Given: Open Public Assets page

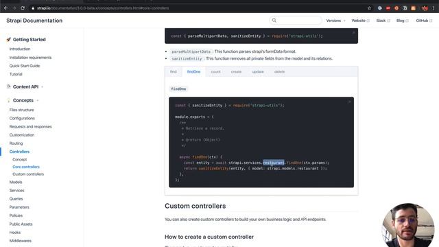Looking at the screenshot, I should (21, 224).
